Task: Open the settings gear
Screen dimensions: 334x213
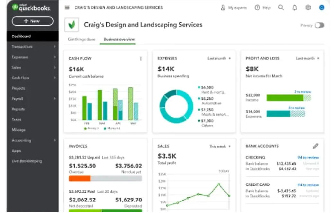Action: (x=308, y=8)
